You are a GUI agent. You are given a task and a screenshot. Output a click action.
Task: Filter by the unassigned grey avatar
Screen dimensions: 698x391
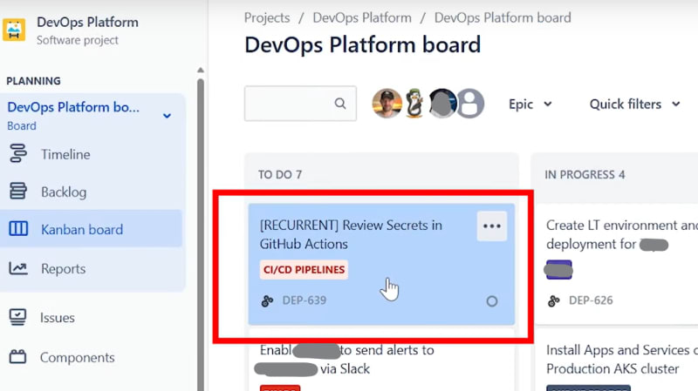470,103
